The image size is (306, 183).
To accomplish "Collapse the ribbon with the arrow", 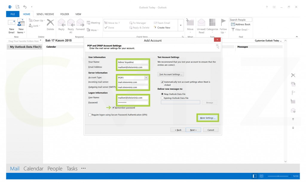I will coord(297,37).
